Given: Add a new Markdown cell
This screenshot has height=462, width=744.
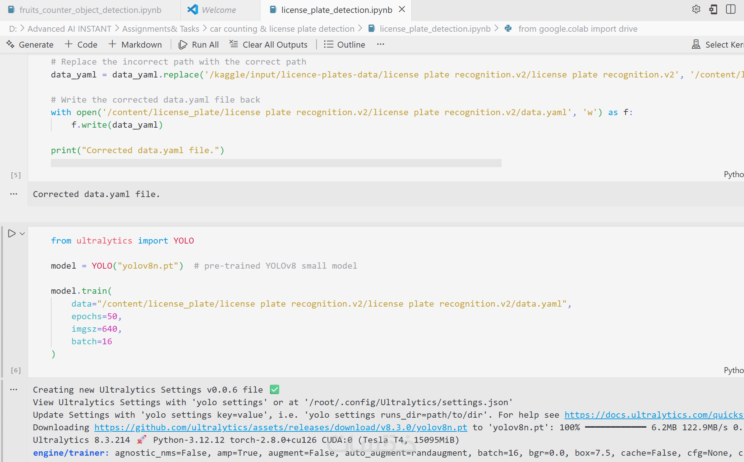Looking at the screenshot, I should click(135, 45).
